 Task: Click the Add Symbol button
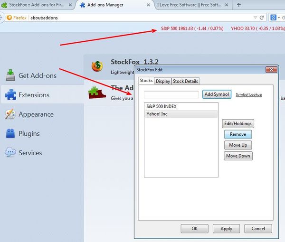(x=217, y=94)
